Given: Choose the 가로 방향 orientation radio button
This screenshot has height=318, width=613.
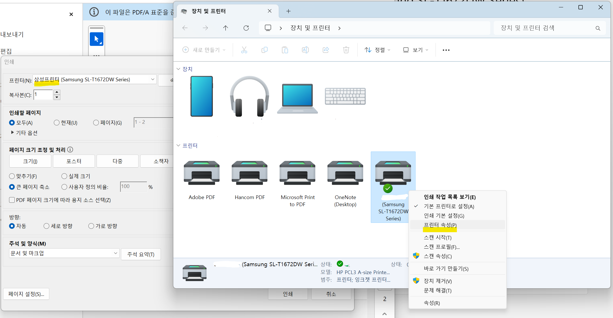Looking at the screenshot, I should coord(91,226).
